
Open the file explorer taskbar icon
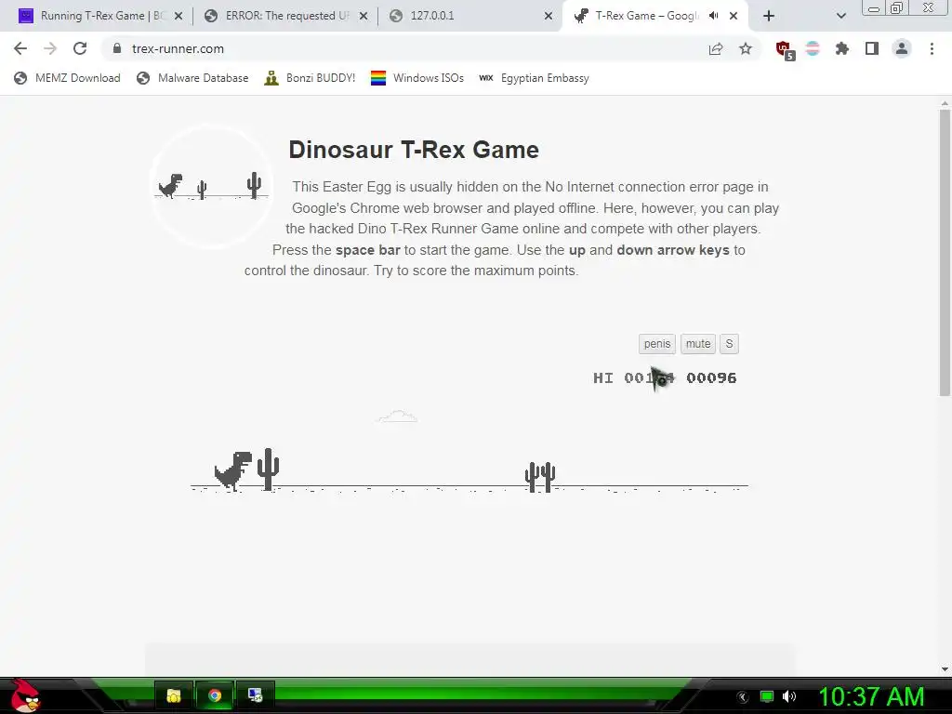(174, 695)
